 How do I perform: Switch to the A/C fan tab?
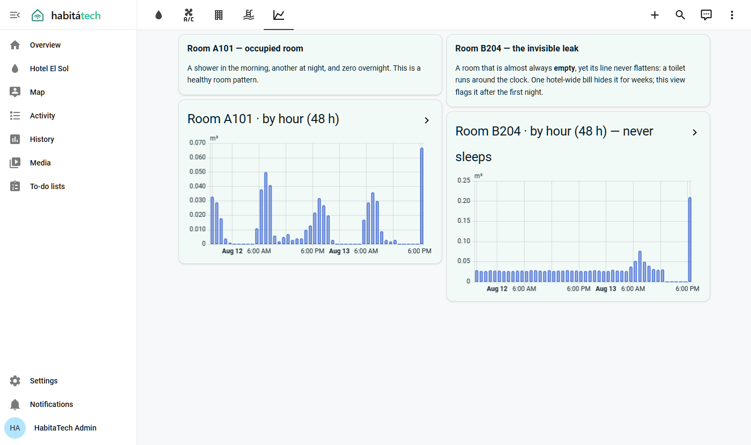click(x=189, y=15)
